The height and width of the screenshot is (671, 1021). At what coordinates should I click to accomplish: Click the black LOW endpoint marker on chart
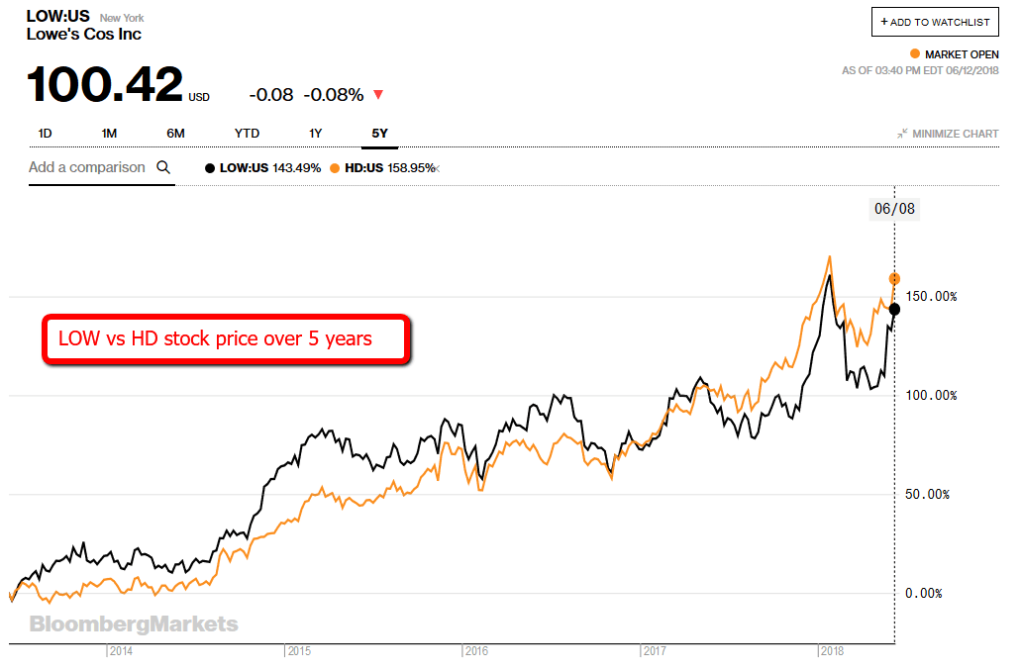(x=895, y=309)
